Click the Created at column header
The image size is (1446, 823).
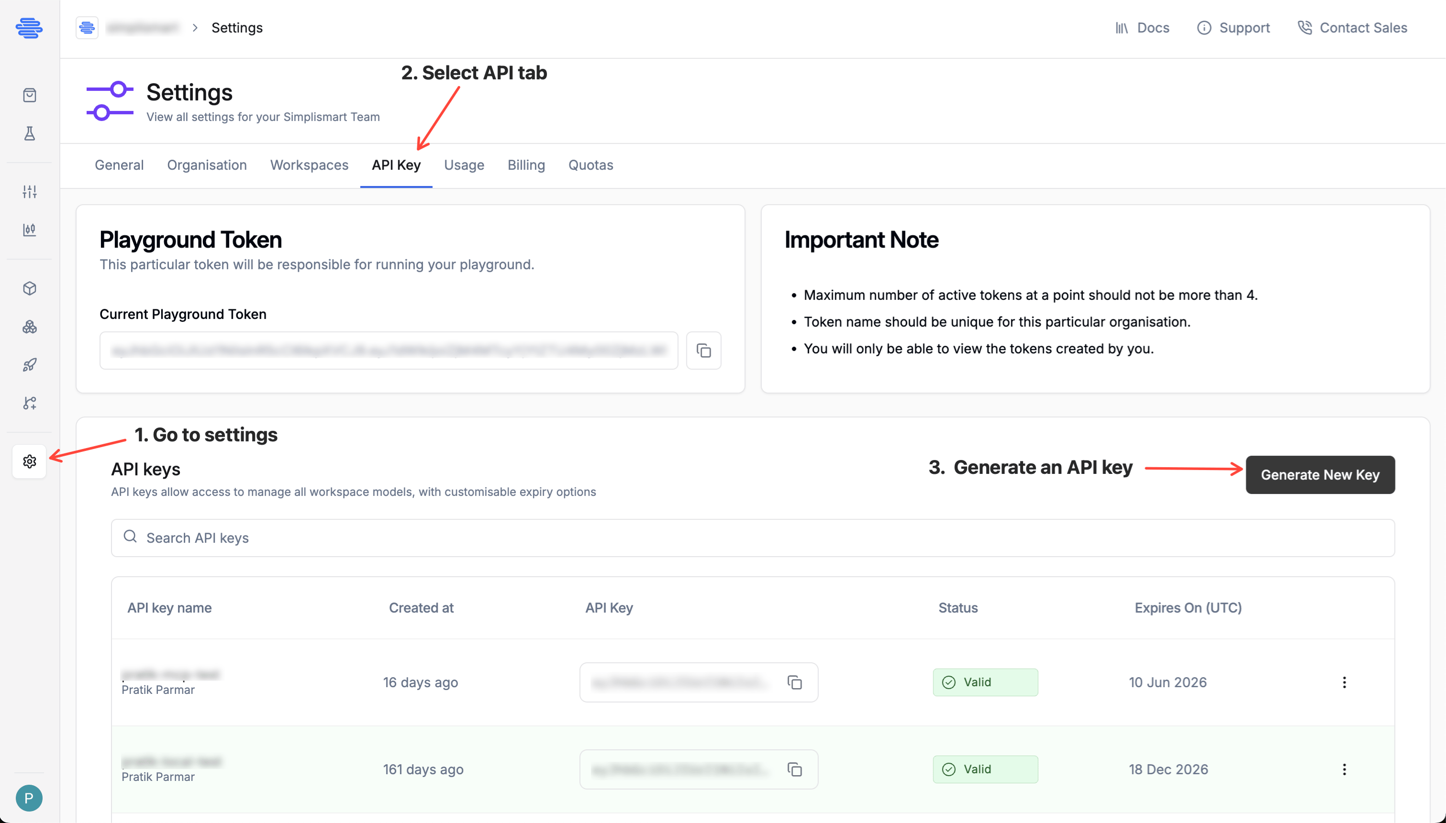(x=421, y=608)
